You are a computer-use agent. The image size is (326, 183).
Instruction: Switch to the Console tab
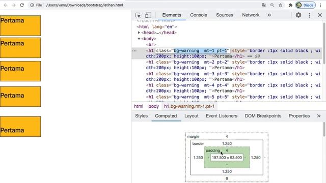[199, 15]
